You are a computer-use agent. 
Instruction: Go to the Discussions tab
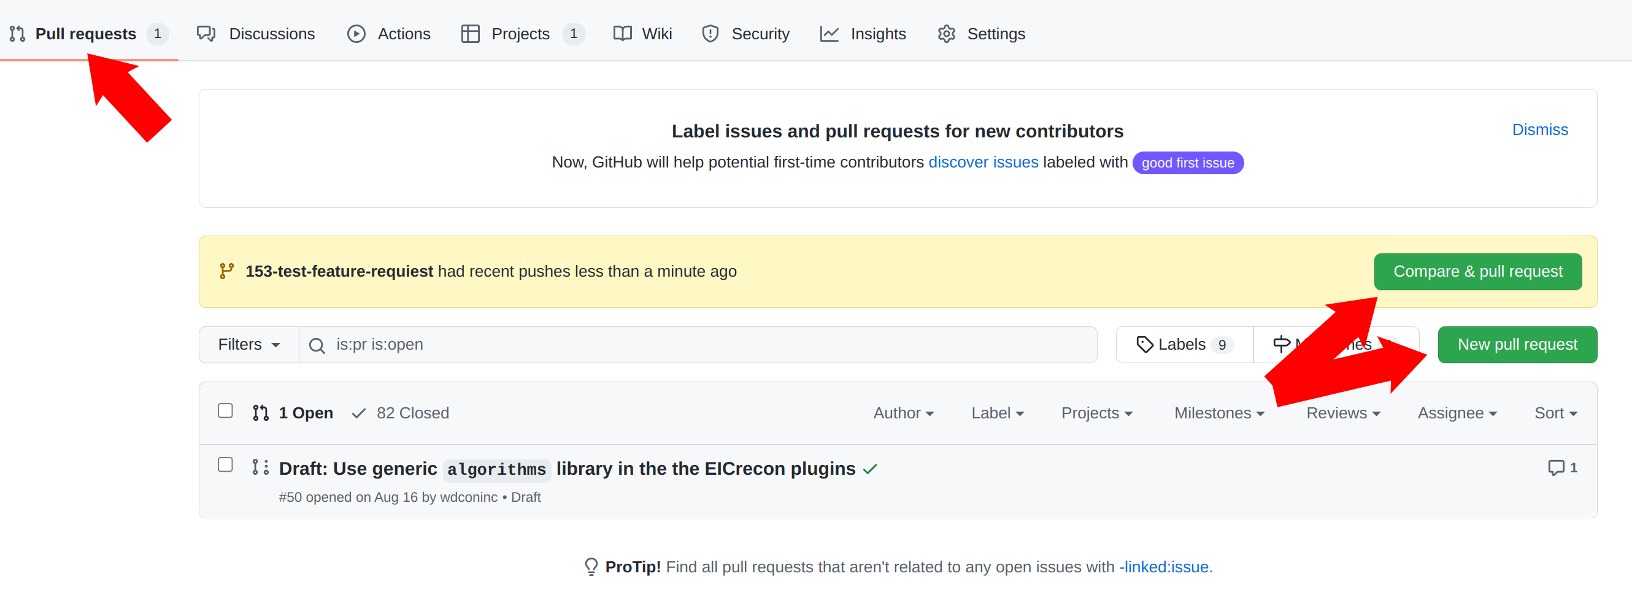point(256,34)
